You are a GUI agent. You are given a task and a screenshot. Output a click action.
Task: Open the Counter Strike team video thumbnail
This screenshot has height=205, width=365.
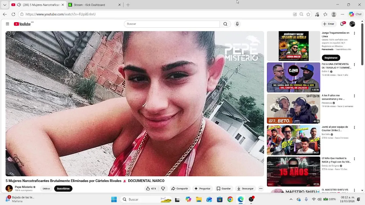click(293, 140)
